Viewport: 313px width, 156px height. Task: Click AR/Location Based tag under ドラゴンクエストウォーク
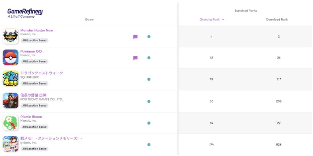click(x=34, y=83)
